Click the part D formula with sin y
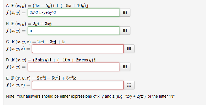Screen dimensions: 206x105 point(53,60)
